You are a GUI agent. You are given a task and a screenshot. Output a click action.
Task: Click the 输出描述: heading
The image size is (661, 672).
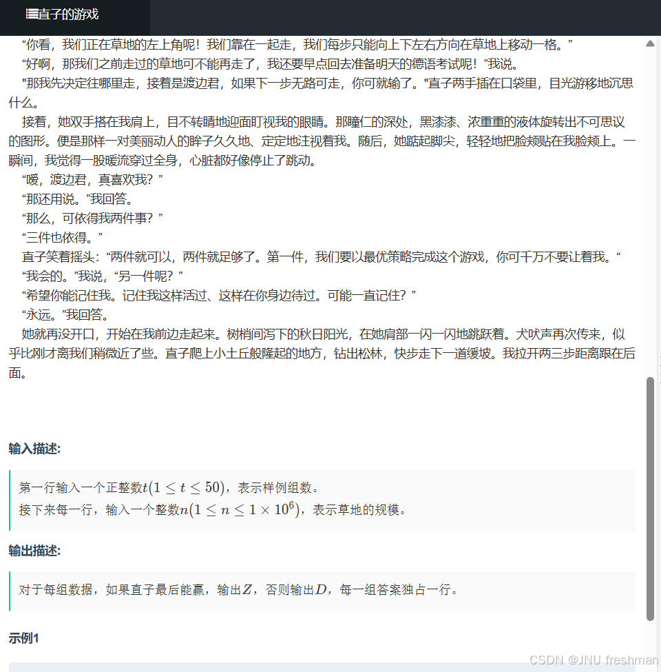click(x=34, y=551)
